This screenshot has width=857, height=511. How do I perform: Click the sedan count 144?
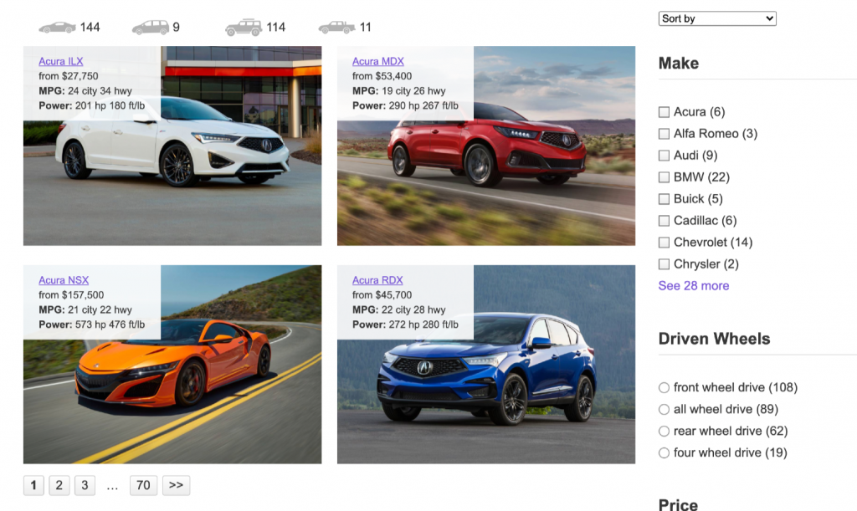(x=90, y=28)
